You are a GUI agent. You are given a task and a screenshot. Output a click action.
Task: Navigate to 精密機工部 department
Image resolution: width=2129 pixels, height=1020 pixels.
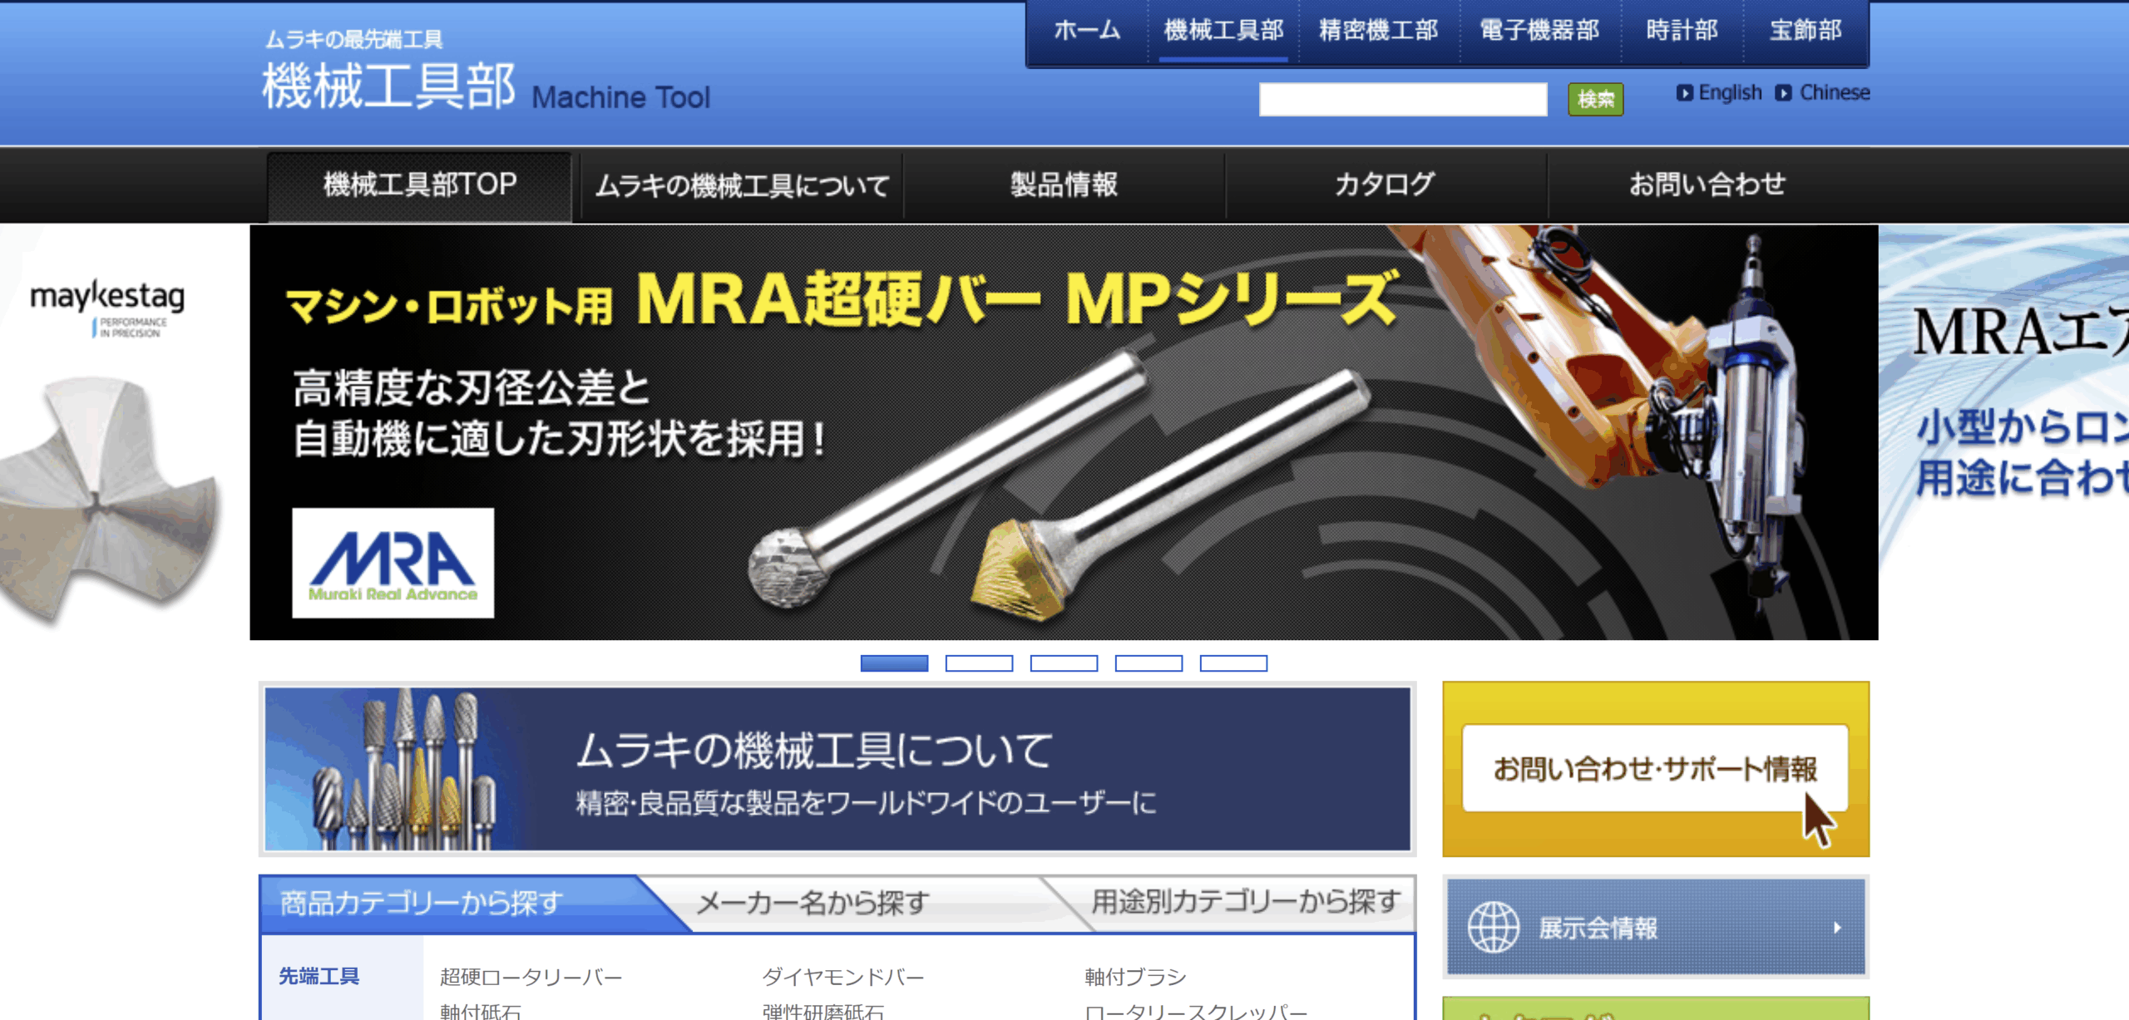pos(1376,29)
